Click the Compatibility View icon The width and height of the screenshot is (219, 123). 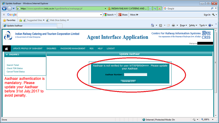150,8
